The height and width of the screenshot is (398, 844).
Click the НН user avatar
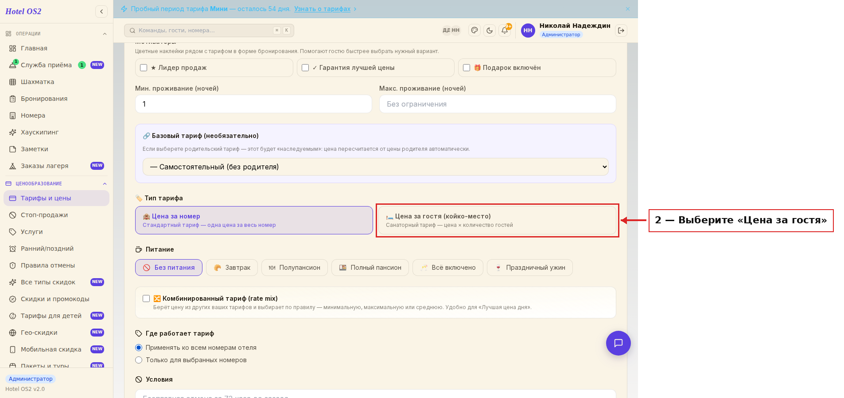pos(528,31)
